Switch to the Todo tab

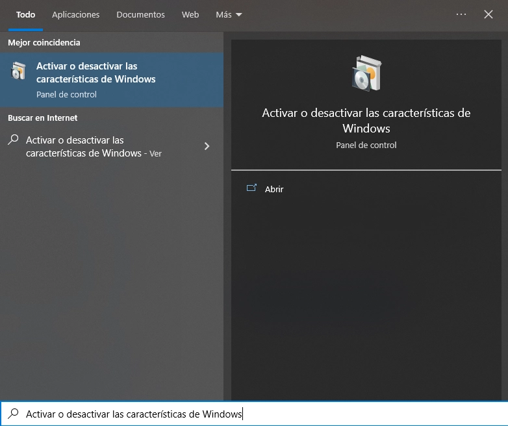point(25,14)
